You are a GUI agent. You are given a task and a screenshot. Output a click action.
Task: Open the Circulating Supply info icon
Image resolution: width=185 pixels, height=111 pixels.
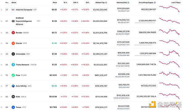point(155,2)
